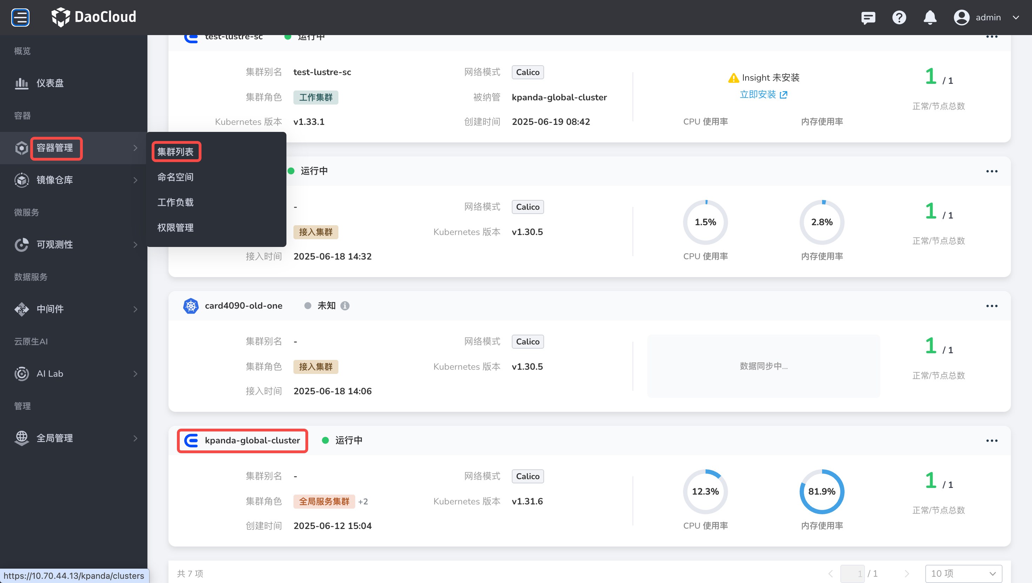Open the AI Lab section
1032x583 pixels.
(49, 374)
